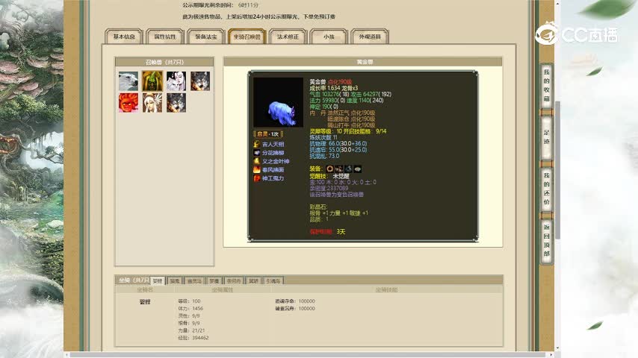Open the 法术修正 tab
Image resolution: width=638 pixels, height=358 pixels.
click(288, 37)
